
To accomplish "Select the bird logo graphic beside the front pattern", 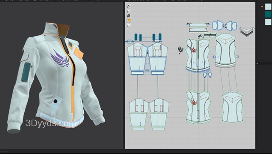I will [181, 50].
